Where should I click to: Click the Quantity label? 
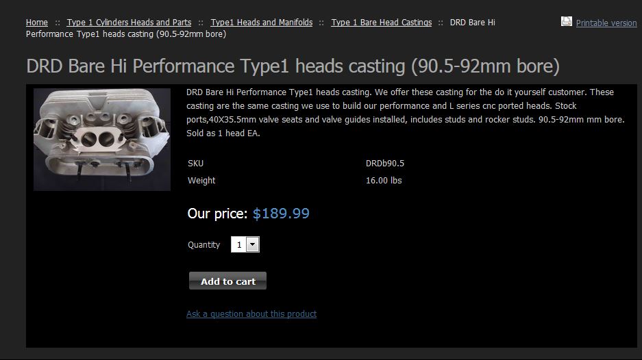pos(204,245)
